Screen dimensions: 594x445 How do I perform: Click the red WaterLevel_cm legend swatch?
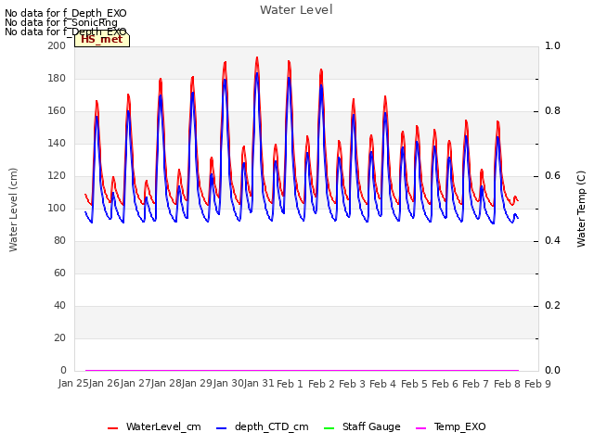point(113,428)
